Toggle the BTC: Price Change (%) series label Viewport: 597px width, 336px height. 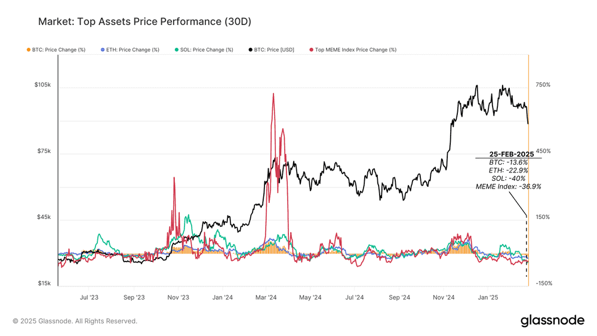59,50
